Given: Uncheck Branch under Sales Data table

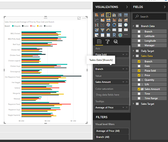Looking at the screenshot, I should 139,61.
